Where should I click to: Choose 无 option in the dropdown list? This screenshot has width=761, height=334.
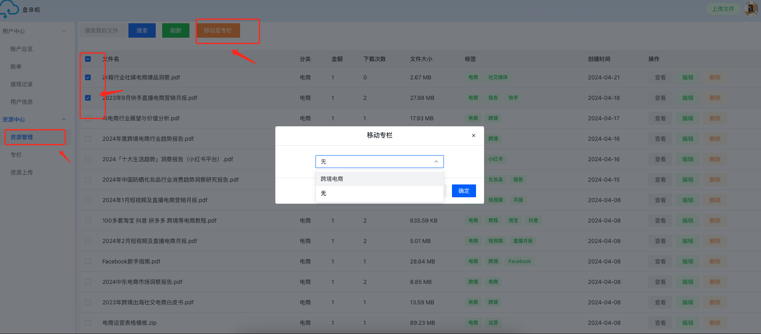tap(380, 193)
